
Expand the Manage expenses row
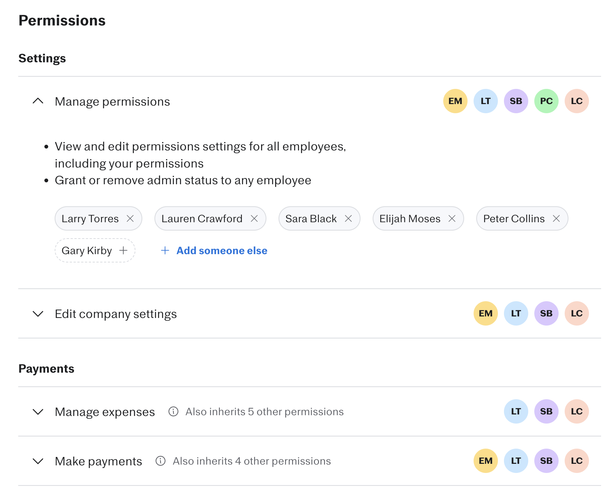pos(38,412)
